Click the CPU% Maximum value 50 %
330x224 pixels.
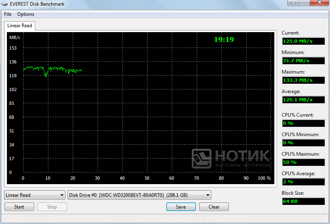(303, 162)
